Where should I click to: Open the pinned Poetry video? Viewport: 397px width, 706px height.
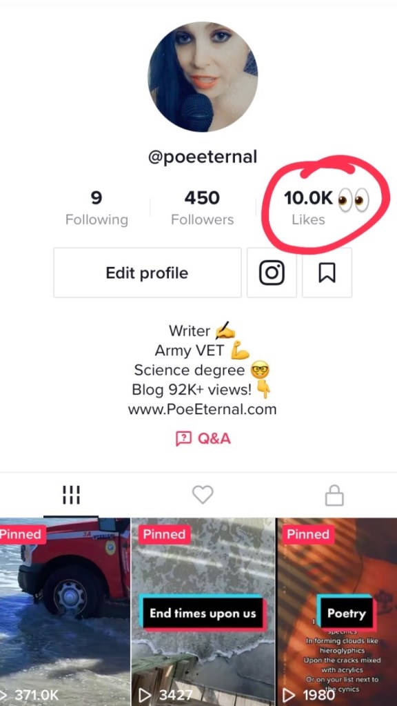click(337, 611)
